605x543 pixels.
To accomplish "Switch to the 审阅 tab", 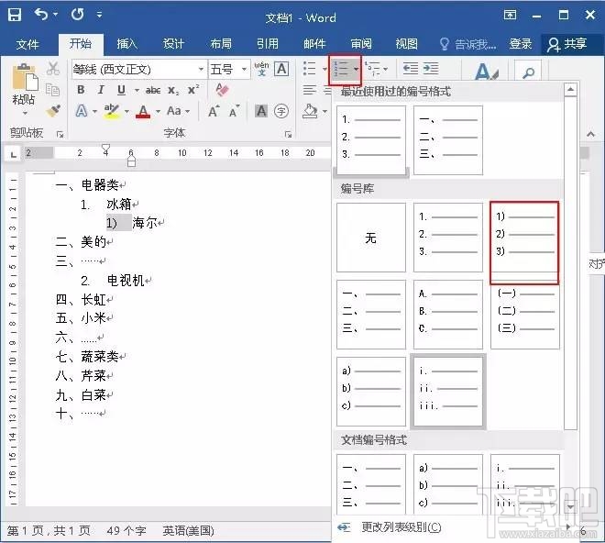I will click(361, 44).
